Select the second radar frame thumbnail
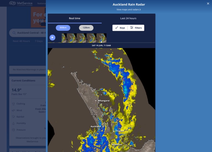212x152 pixels. [x=72, y=38]
